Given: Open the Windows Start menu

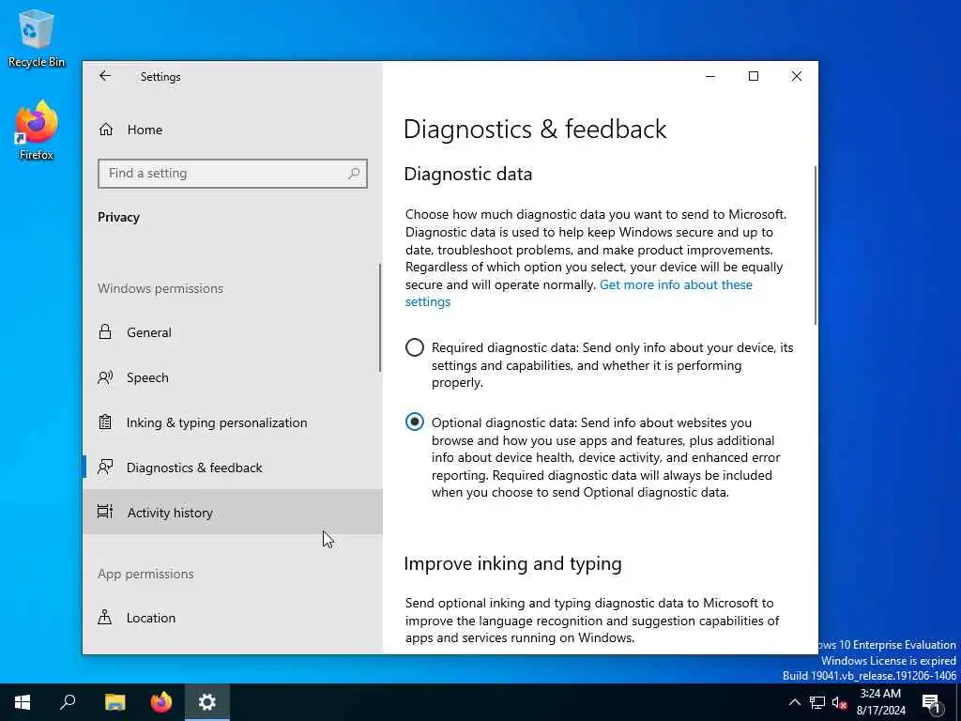Looking at the screenshot, I should (23, 702).
